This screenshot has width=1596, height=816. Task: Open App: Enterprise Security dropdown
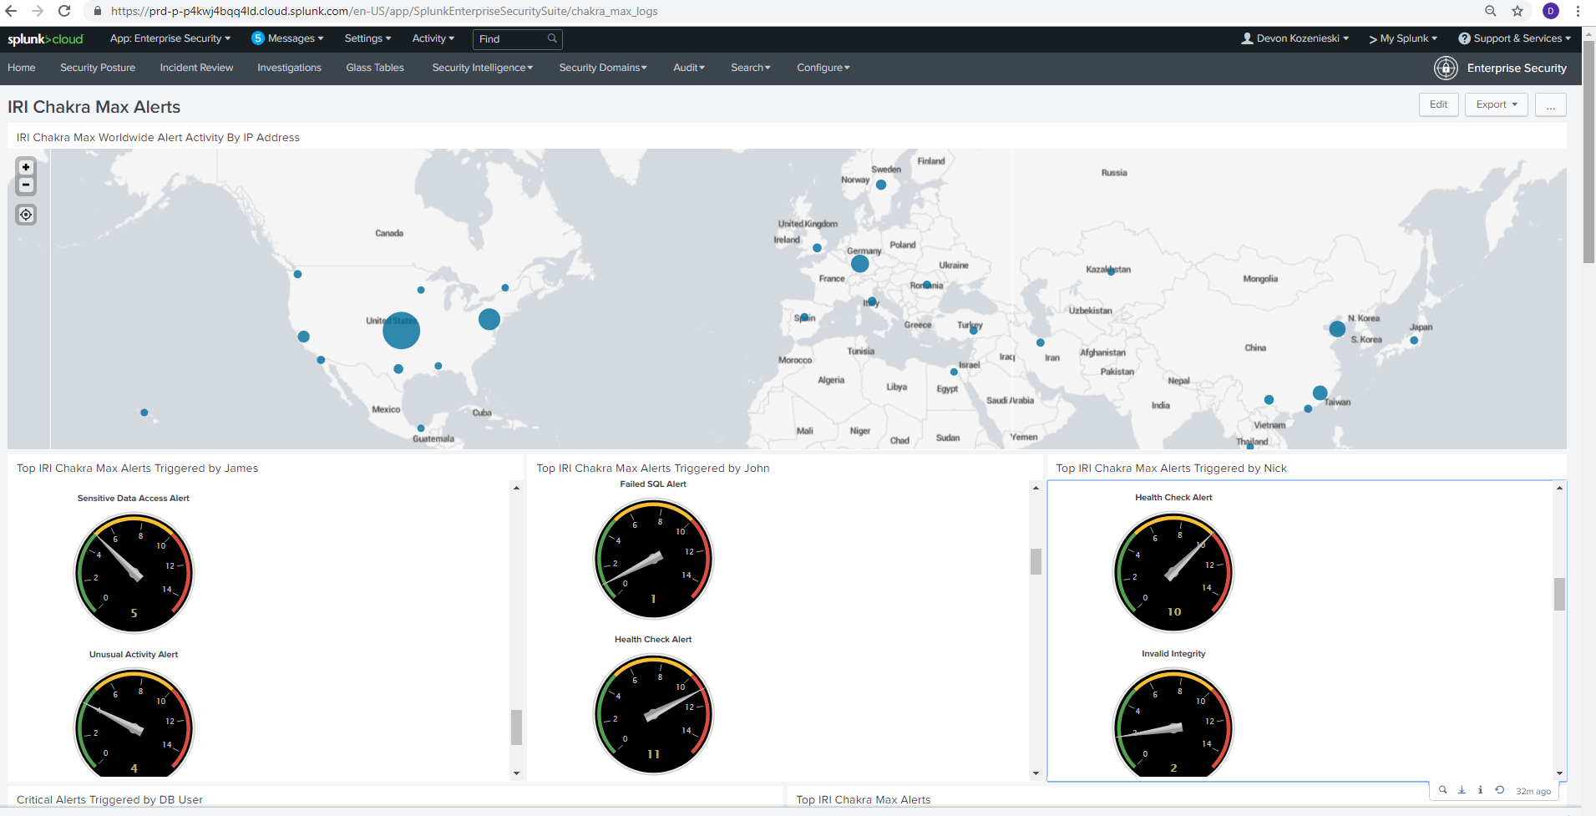click(x=170, y=38)
